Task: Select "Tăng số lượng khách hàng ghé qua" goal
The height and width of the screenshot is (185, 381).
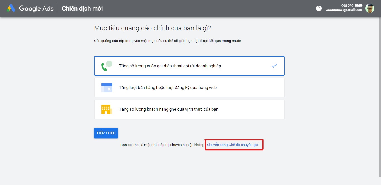Action: (x=168, y=109)
